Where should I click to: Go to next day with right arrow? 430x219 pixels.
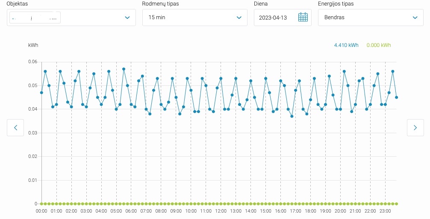click(415, 128)
